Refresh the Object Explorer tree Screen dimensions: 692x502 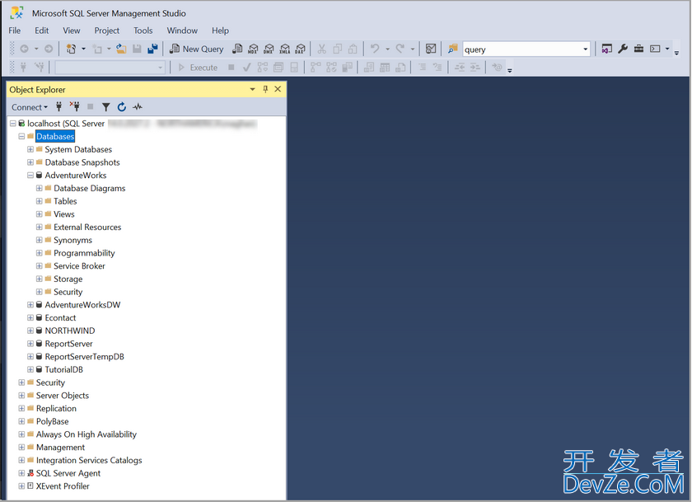tap(122, 107)
